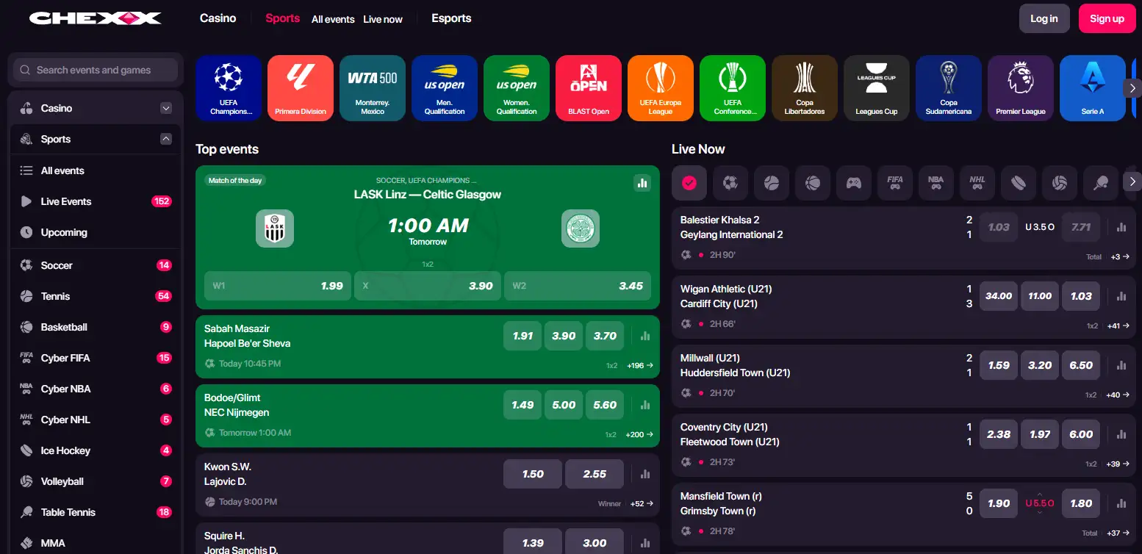Select Upcoming in the sidebar

pos(96,232)
